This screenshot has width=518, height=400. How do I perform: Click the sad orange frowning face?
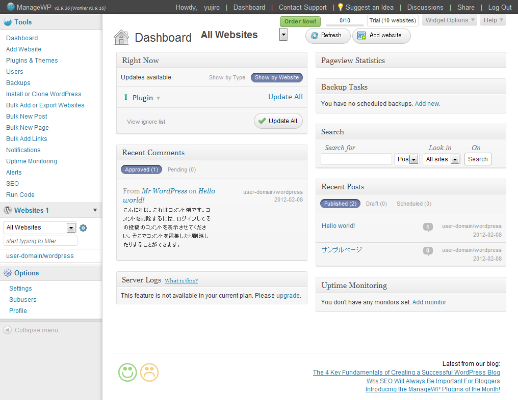pos(149,373)
